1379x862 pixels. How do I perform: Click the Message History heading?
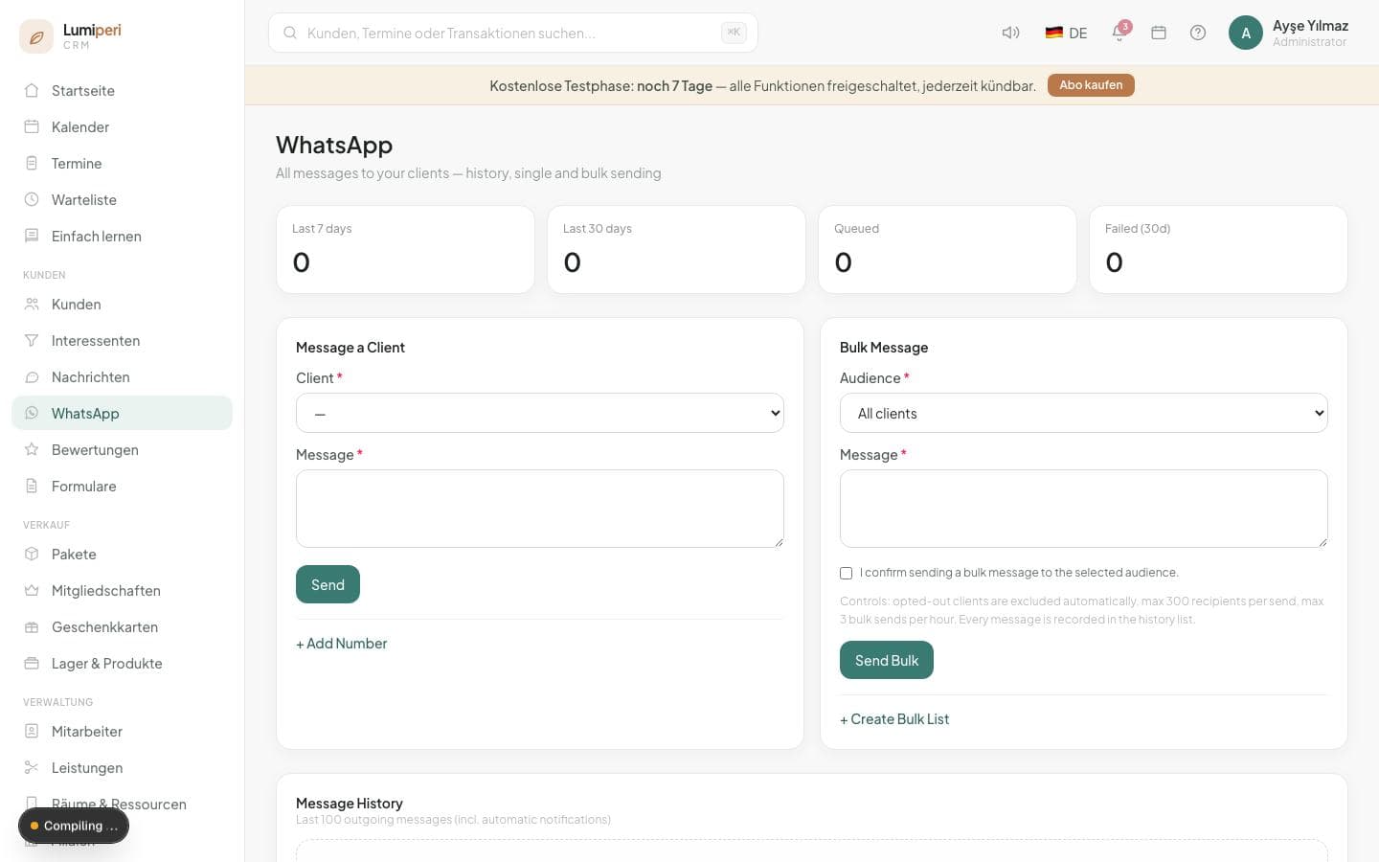click(350, 804)
